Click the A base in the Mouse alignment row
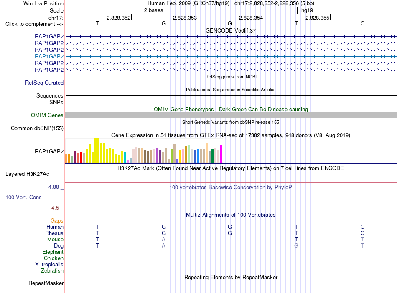This screenshot has height=293, width=397. tap(163, 239)
